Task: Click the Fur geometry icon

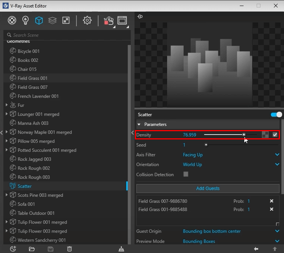Action: coord(13,105)
